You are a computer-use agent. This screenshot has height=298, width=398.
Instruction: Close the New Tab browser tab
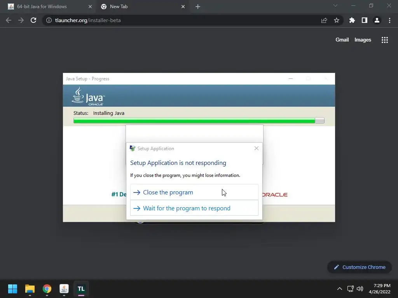click(x=183, y=7)
